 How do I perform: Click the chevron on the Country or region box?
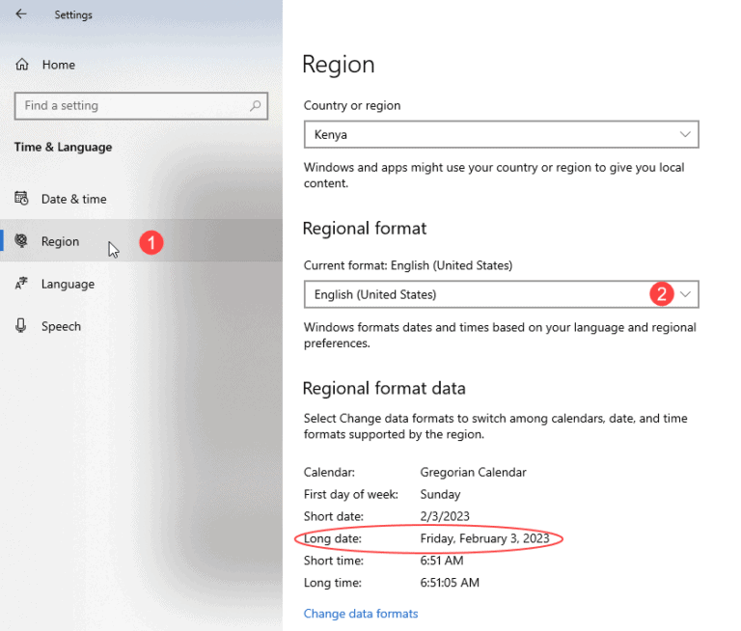(685, 135)
